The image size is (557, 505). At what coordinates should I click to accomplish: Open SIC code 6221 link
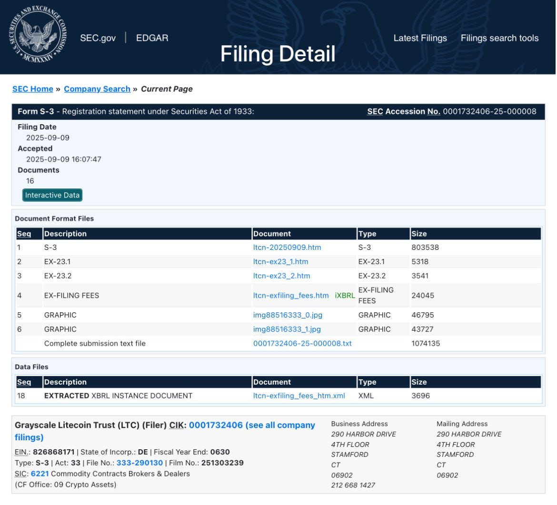(x=40, y=474)
